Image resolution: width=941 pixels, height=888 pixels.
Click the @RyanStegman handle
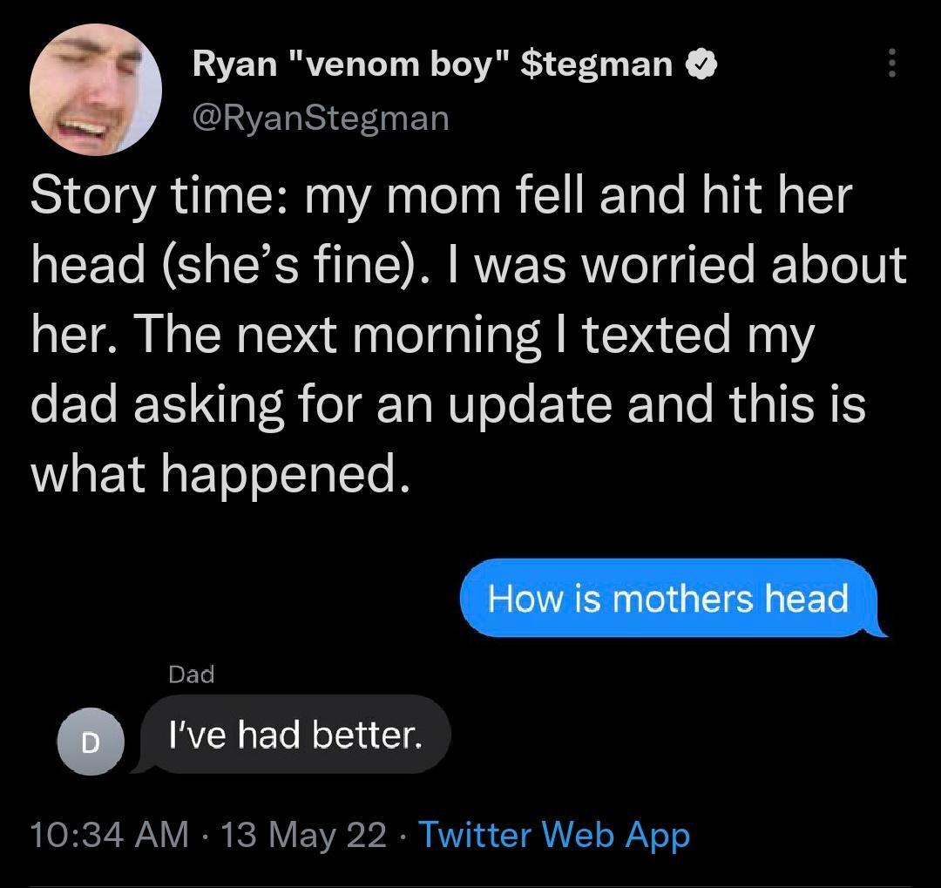coord(320,118)
